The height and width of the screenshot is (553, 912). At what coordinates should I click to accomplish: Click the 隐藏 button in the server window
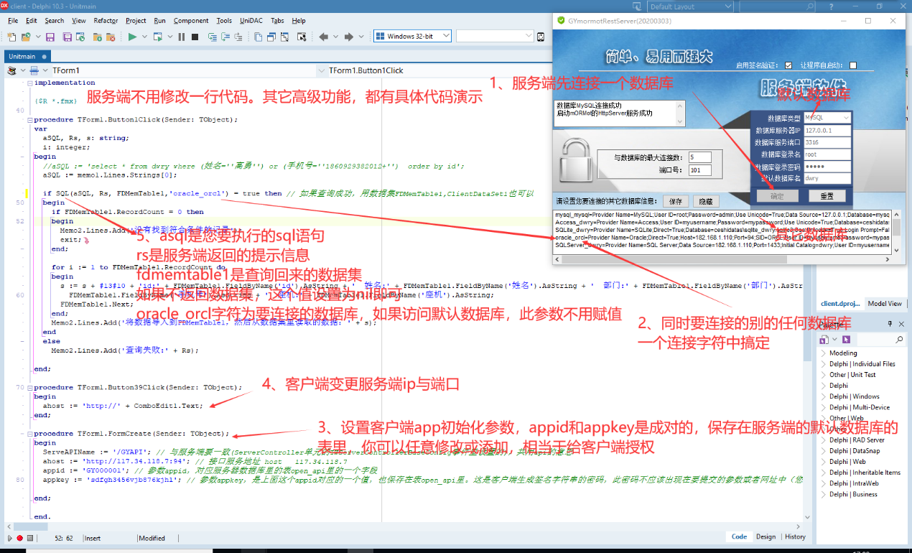pos(706,202)
